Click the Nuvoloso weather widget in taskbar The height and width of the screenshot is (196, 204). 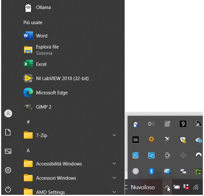143,187
